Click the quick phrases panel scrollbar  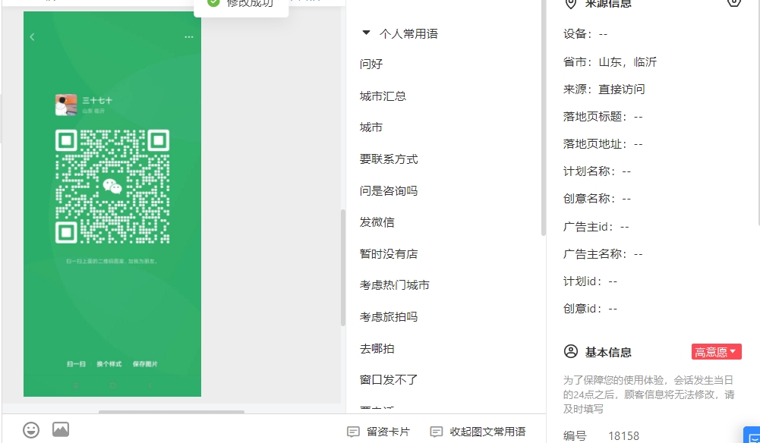pyautogui.click(x=544, y=118)
